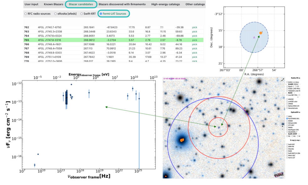Select 2MASS survey option
308x185 pixels.
[x=287, y=104]
